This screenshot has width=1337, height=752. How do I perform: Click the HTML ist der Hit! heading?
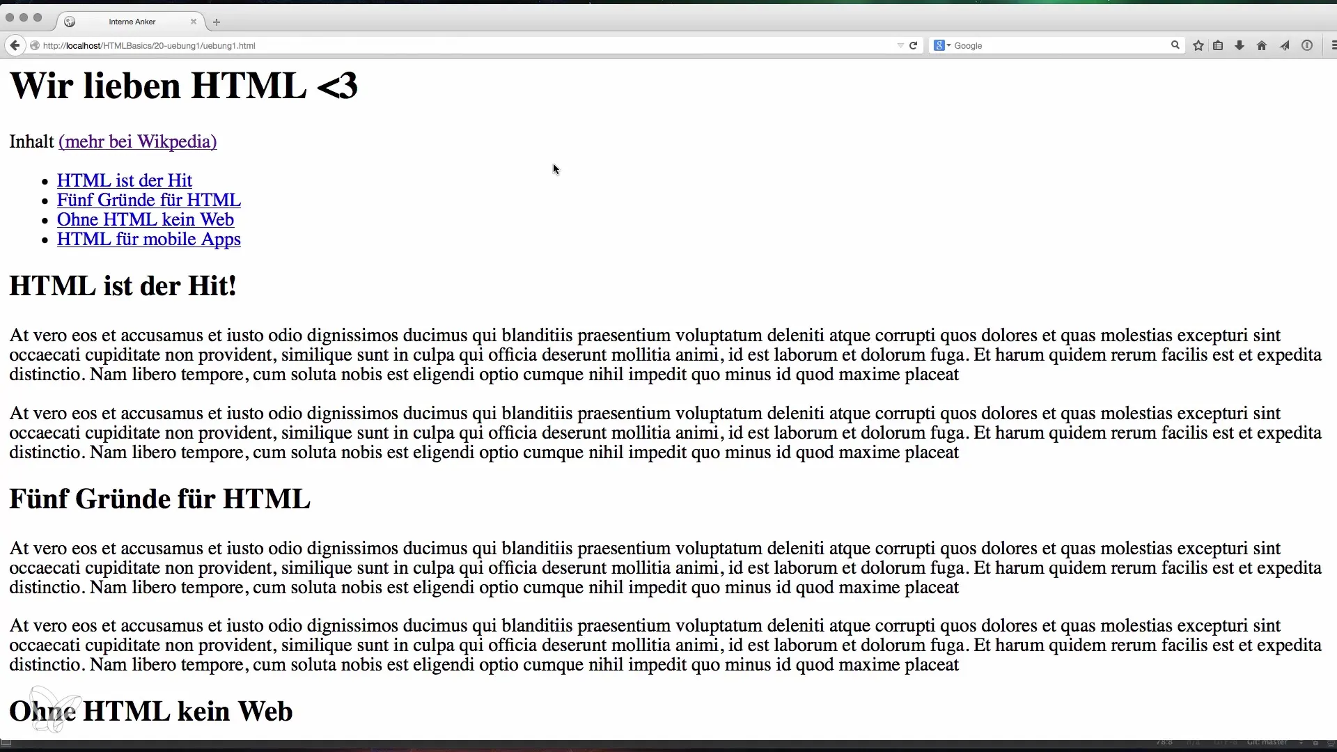[123, 285]
